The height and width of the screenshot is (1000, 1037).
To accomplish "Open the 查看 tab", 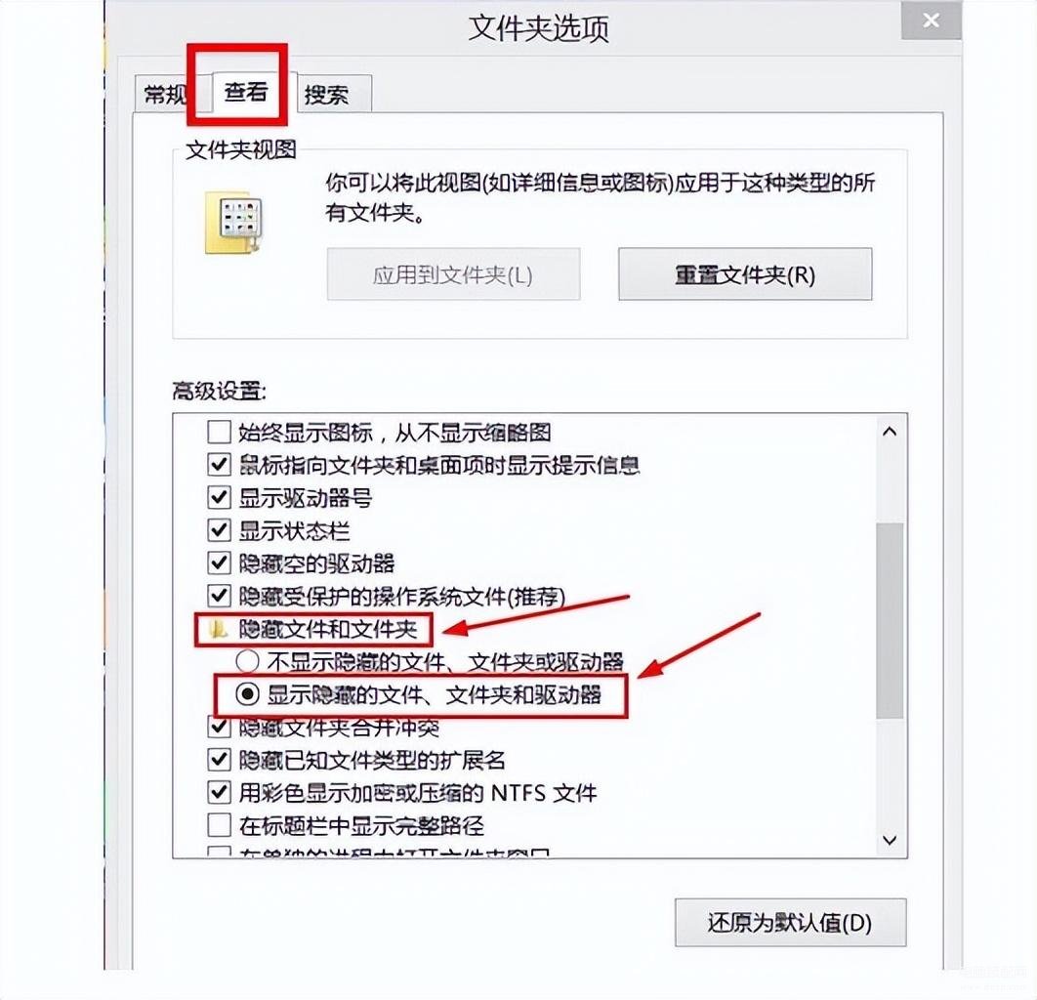I will point(245,91).
